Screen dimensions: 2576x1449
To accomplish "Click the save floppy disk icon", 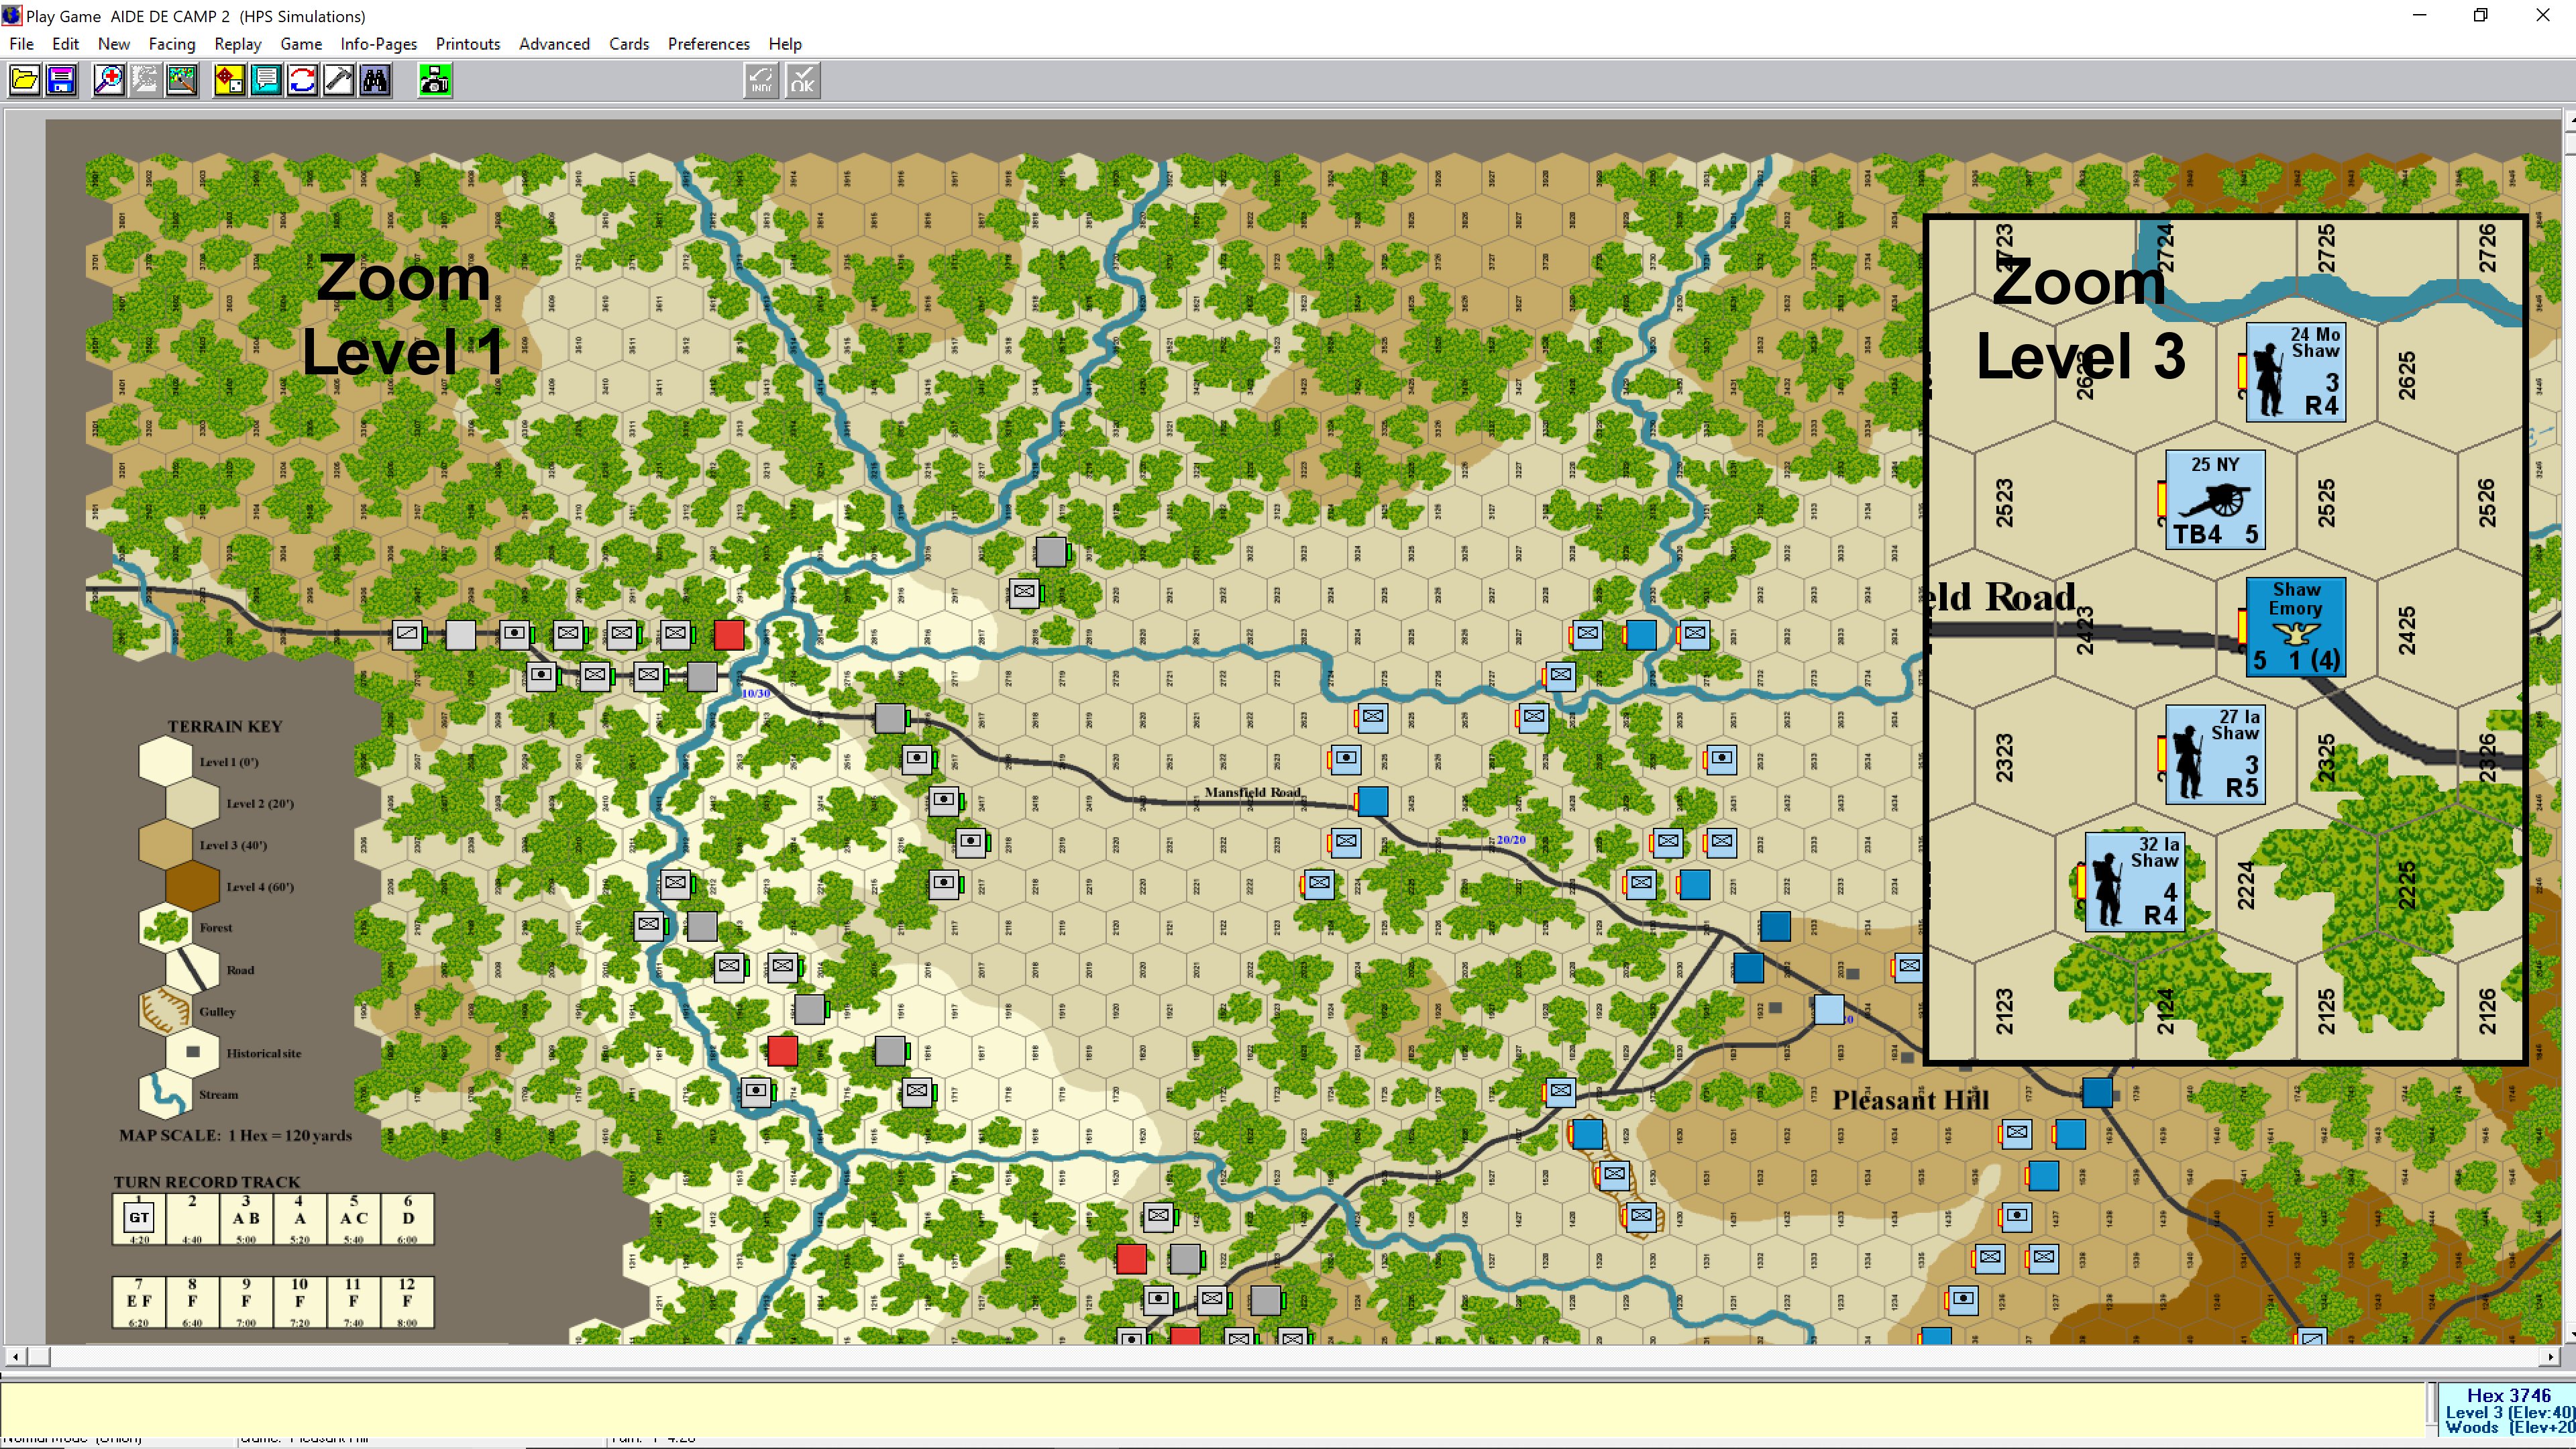I will [x=62, y=80].
